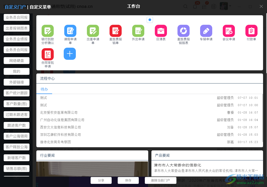Switch to the 自定义菜单 tab
Viewport: 267px width, 187px height.
40,7
